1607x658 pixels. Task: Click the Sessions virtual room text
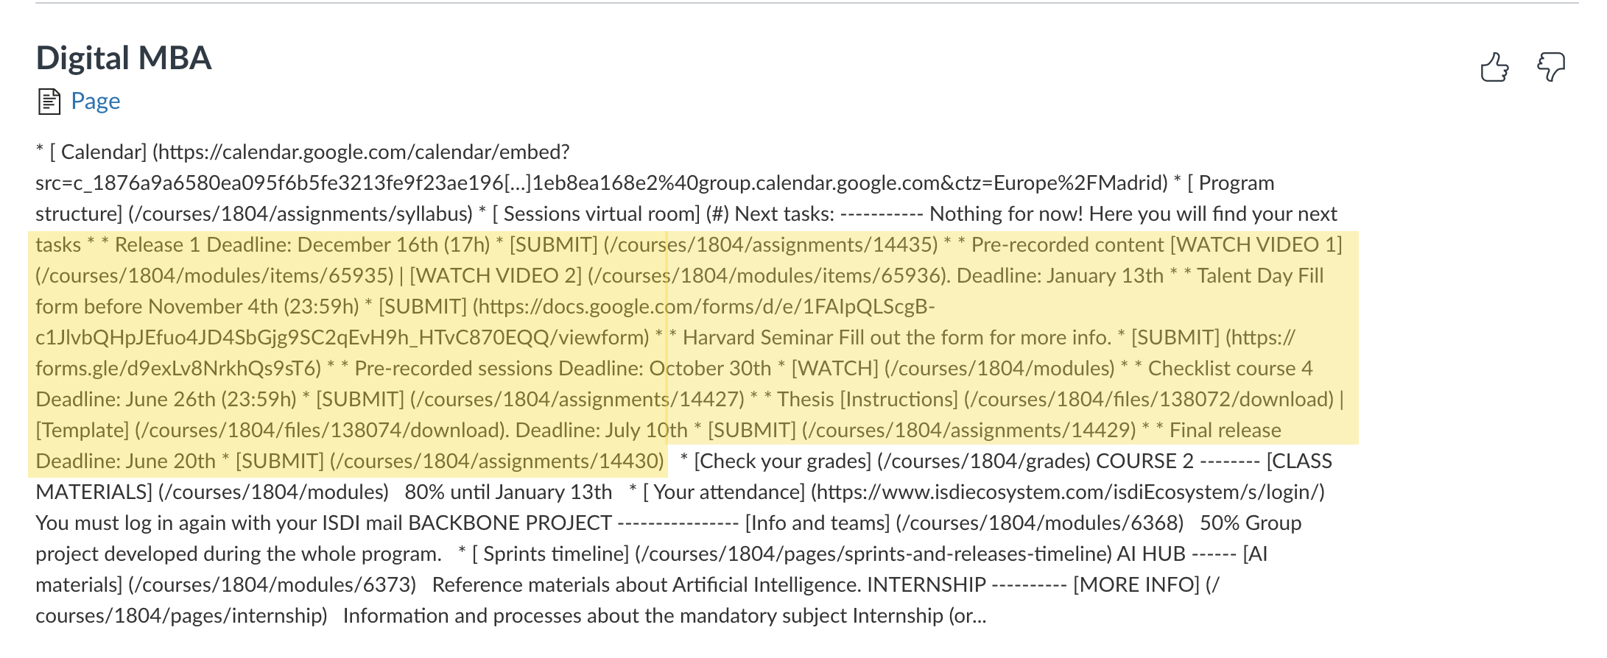600,214
